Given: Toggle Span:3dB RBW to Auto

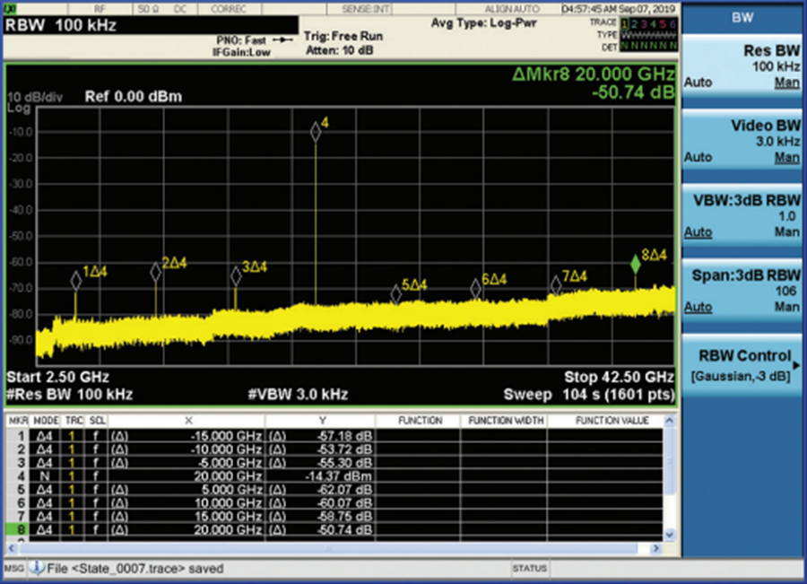Looking at the screenshot, I should (699, 307).
